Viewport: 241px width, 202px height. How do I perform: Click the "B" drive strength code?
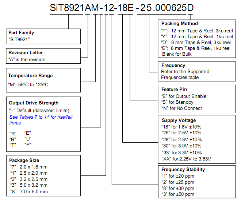pos(13,139)
